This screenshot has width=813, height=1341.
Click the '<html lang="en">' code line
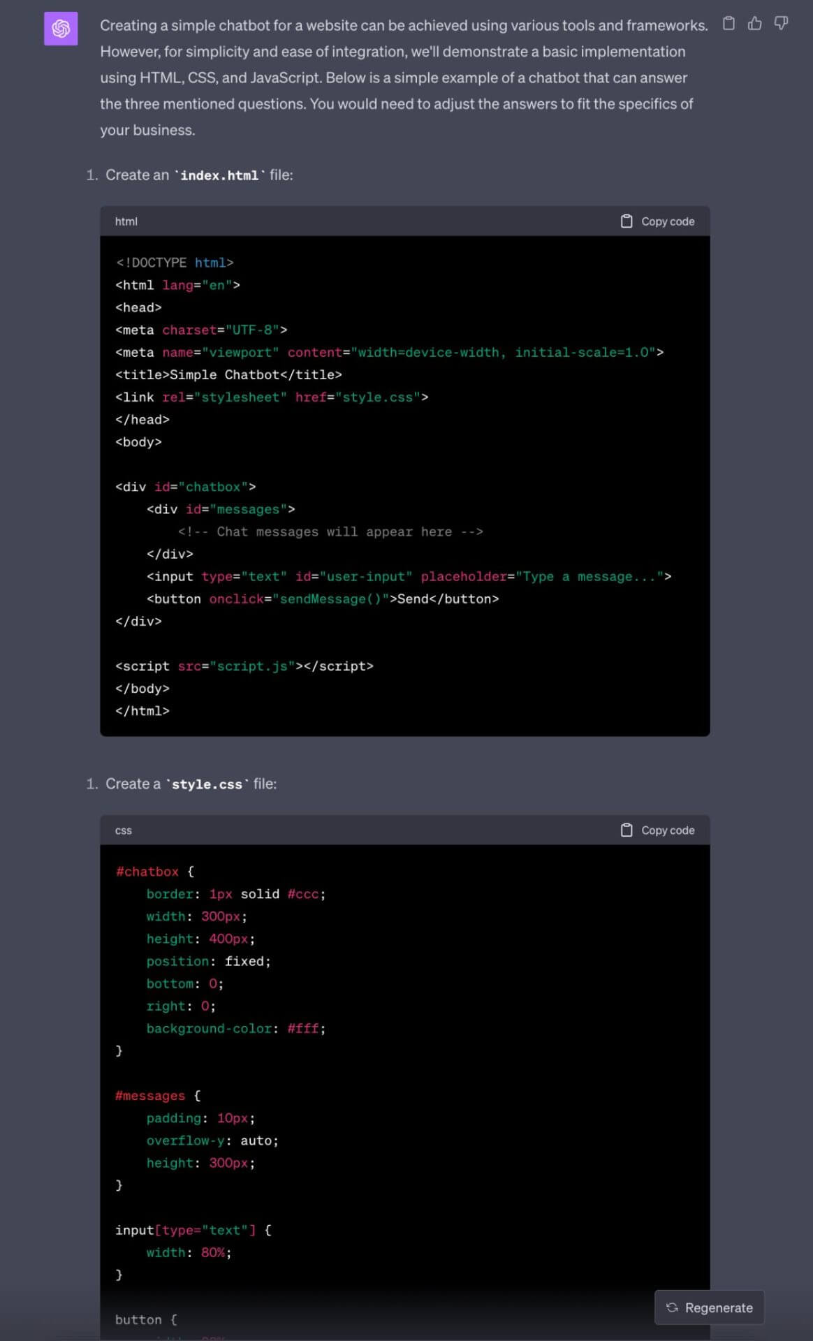coord(177,285)
